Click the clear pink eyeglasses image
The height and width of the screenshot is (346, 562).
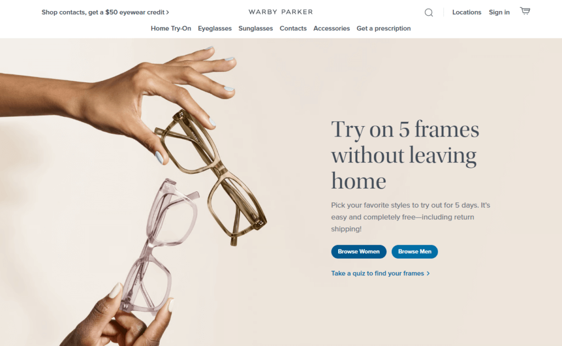click(x=160, y=244)
